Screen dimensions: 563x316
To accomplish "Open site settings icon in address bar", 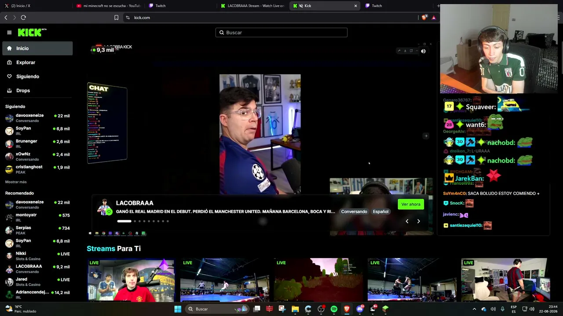I will (128, 18).
